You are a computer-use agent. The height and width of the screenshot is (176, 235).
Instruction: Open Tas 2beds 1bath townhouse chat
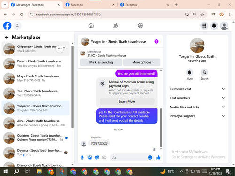(35, 93)
